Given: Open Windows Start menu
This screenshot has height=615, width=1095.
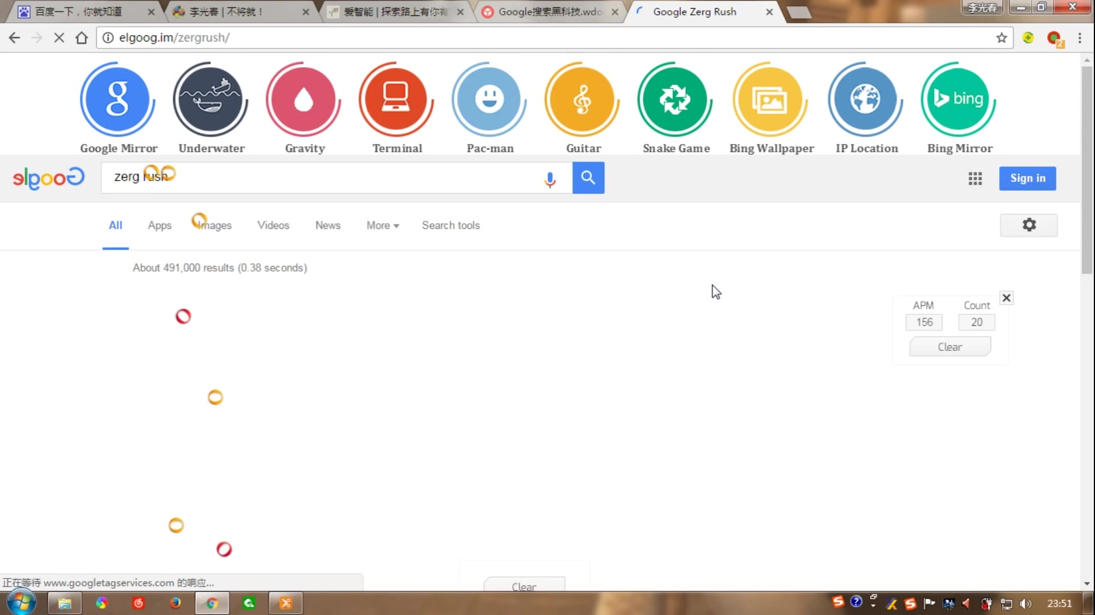Looking at the screenshot, I should pyautogui.click(x=22, y=602).
